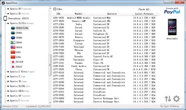
Task: Click the device tree scroll up arrow
Action: pyautogui.click(x=50, y=8)
